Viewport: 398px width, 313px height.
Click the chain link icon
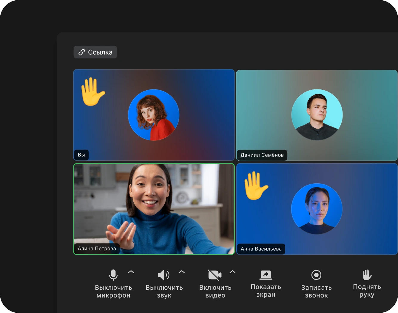pyautogui.click(x=81, y=52)
